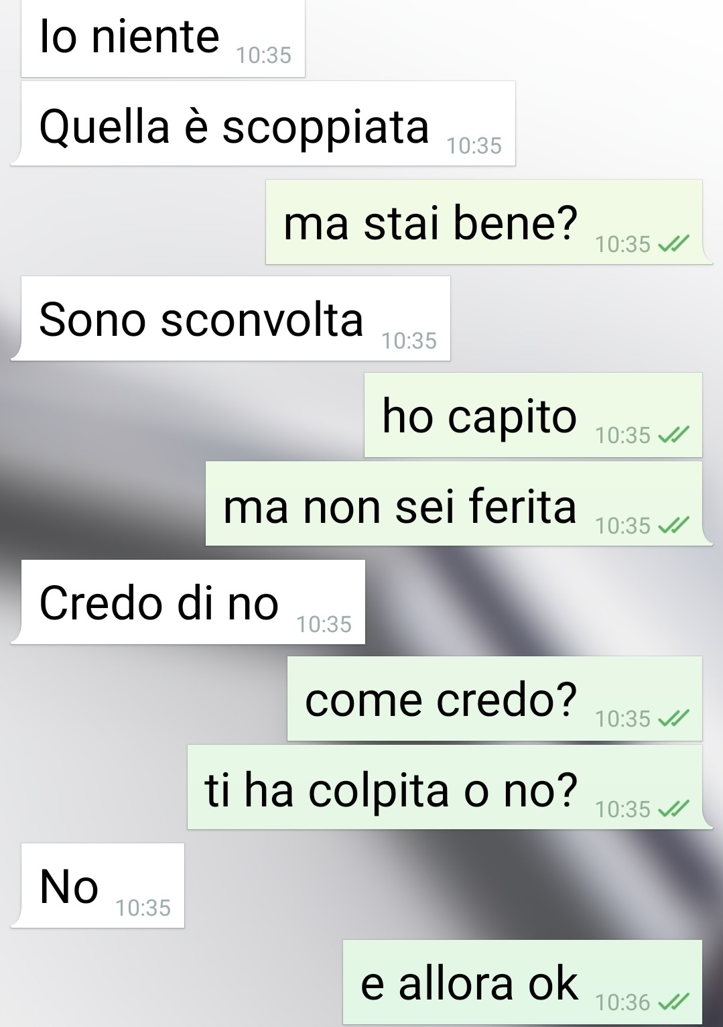
Task: Select the 'Sono sconvolta' received message
Action: [x=231, y=318]
